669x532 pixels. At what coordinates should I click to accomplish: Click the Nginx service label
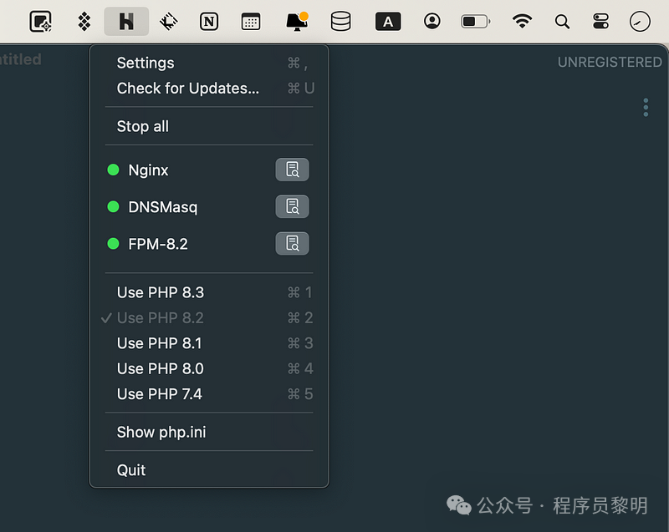148,170
